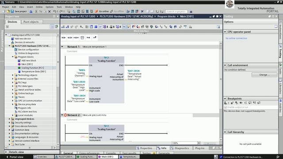Click the editor vertical scrollbar down arrow
Viewport: 283px width, 159px height.
(221, 140)
